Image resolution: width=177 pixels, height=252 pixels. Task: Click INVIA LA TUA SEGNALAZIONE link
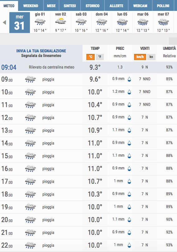(41, 51)
